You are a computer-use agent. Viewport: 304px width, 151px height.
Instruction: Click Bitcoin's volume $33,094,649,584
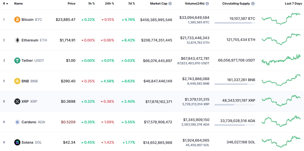pos(195,18)
